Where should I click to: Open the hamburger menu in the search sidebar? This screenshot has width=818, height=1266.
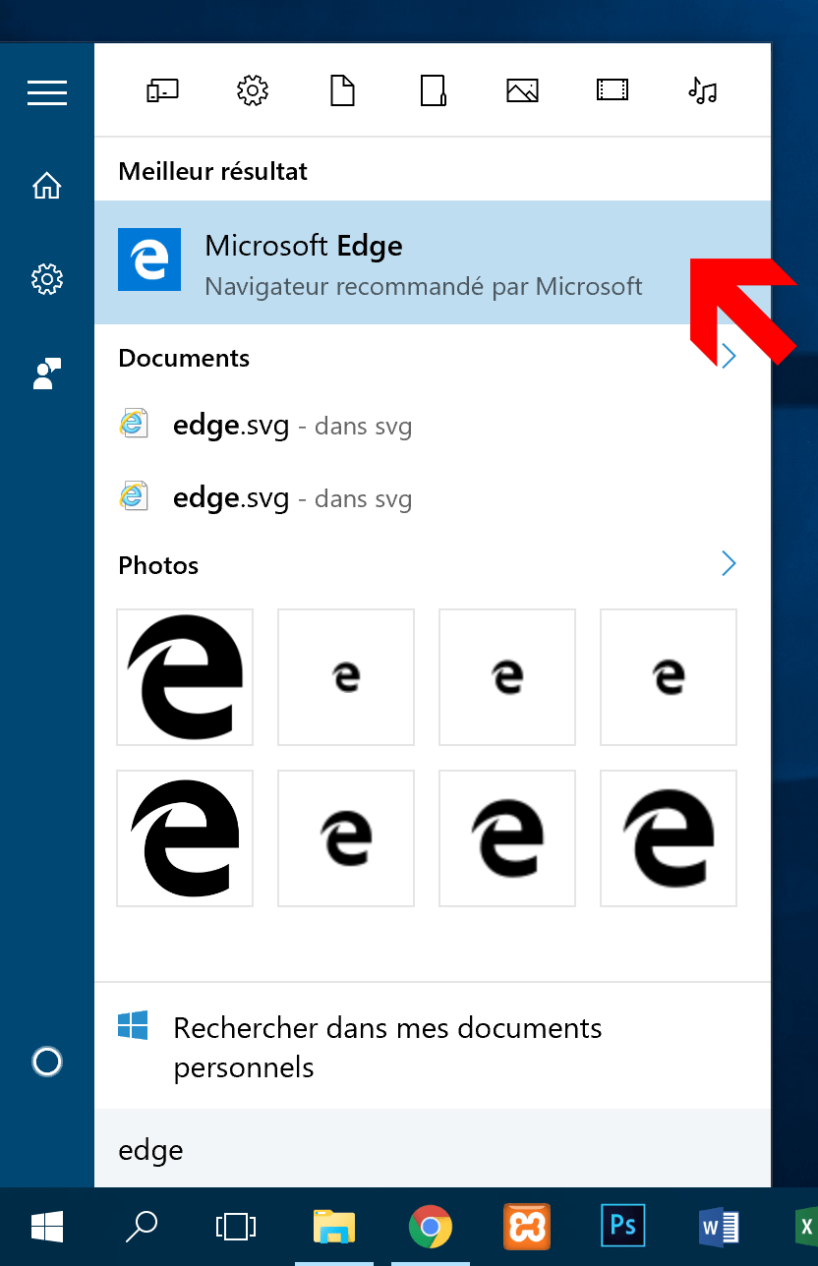click(x=47, y=92)
